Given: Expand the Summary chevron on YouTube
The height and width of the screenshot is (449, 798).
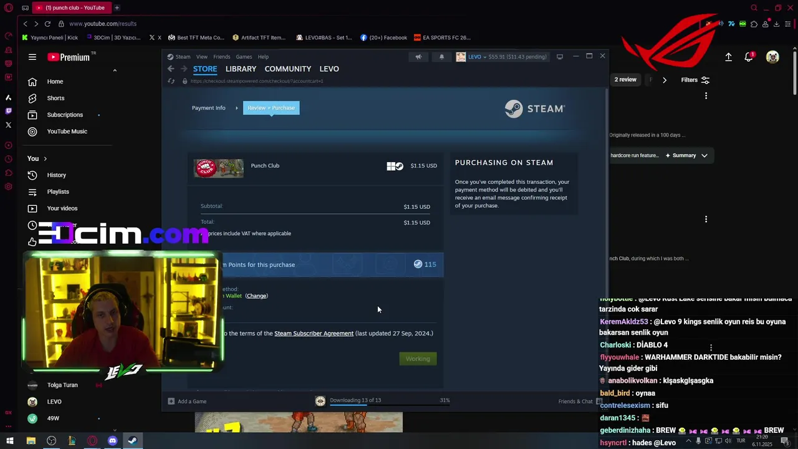Looking at the screenshot, I should (704, 155).
